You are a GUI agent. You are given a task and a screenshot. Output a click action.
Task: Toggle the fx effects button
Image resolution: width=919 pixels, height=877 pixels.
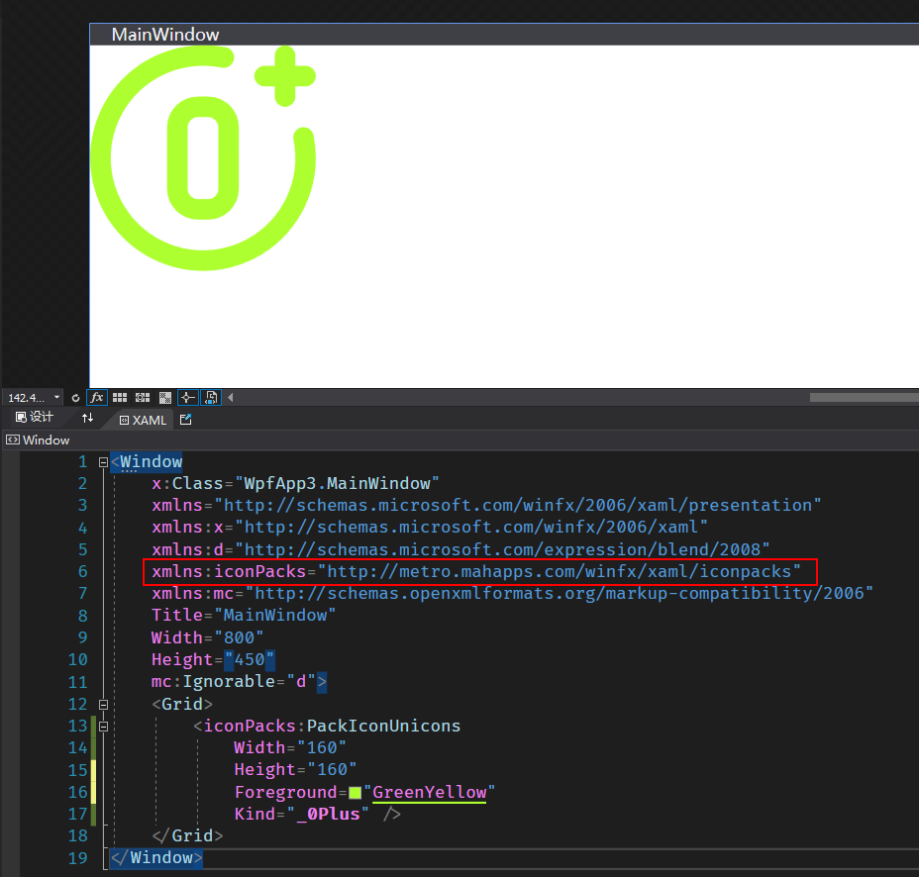click(x=97, y=398)
